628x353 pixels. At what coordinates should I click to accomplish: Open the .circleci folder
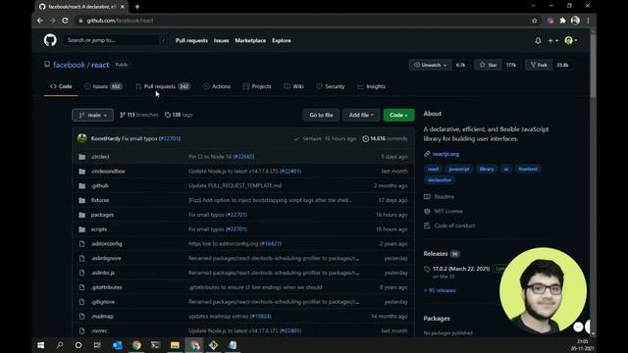100,157
